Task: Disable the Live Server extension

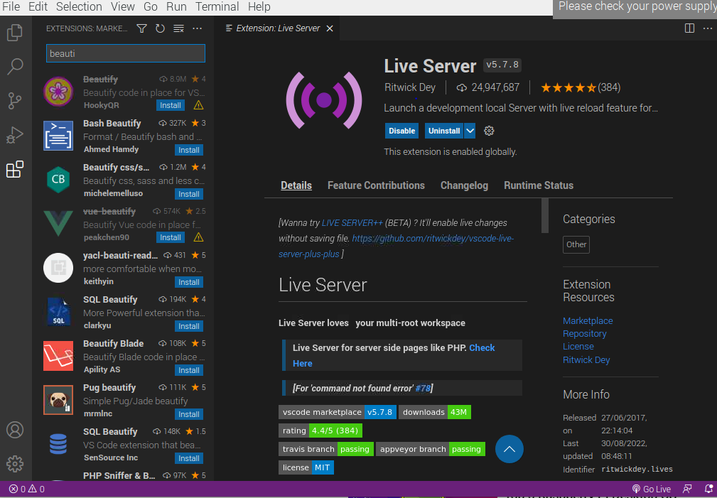Action: pyautogui.click(x=401, y=131)
